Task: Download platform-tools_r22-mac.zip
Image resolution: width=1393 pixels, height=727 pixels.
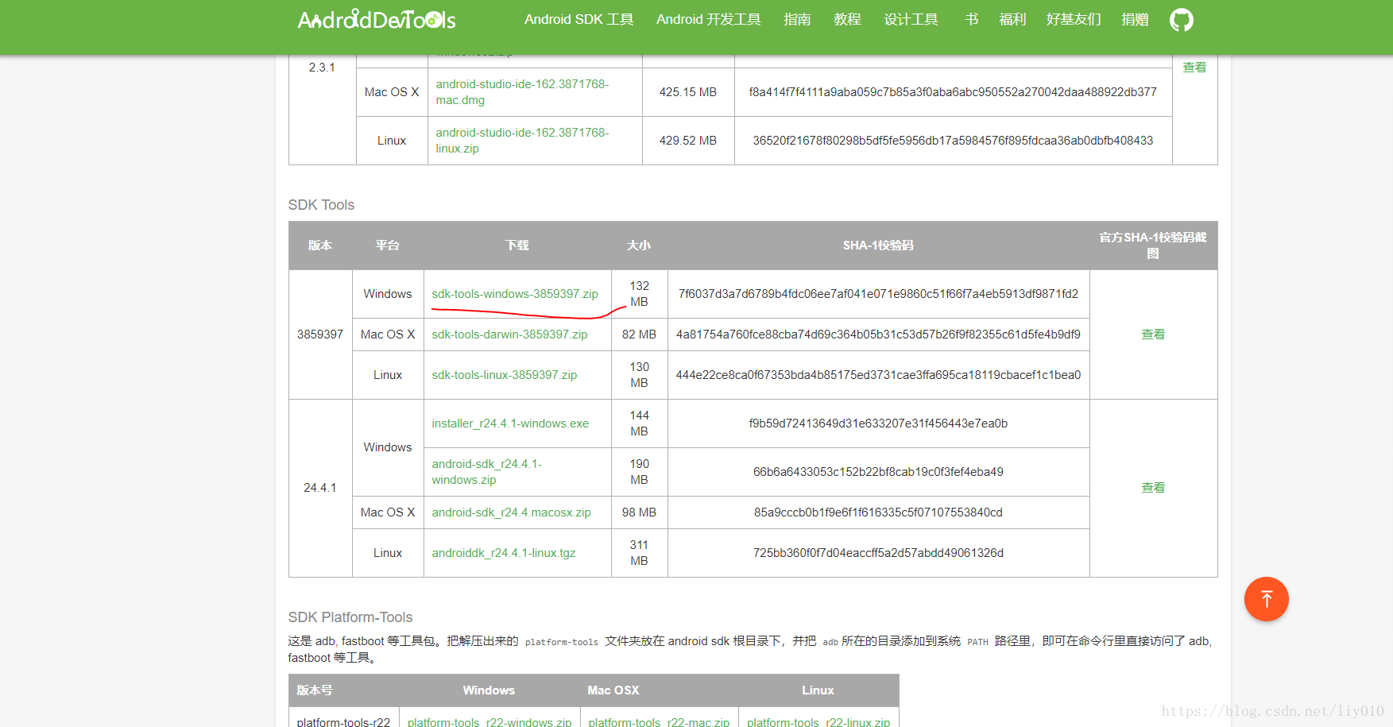Action: 659,721
